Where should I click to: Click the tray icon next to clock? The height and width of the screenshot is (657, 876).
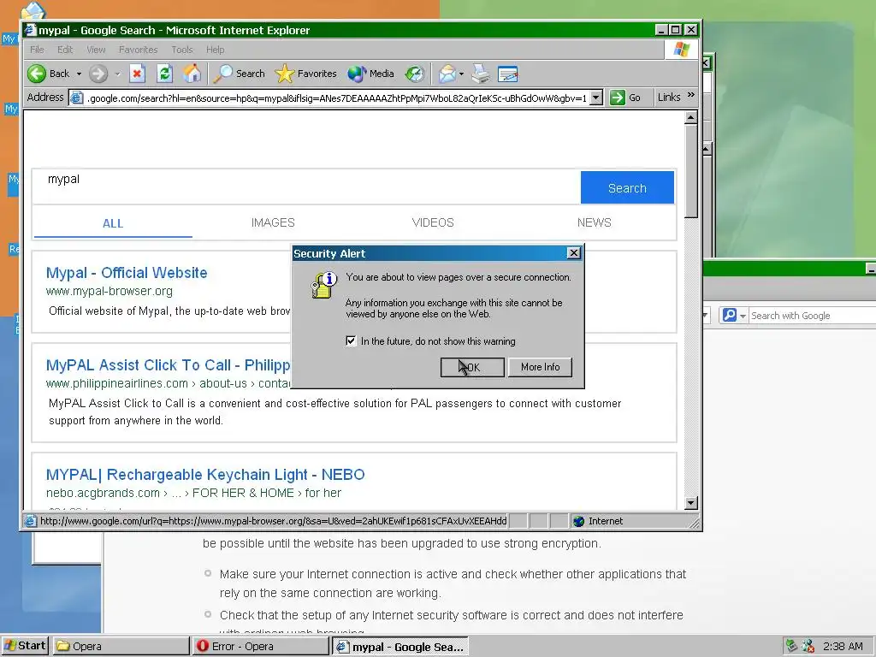click(x=808, y=647)
